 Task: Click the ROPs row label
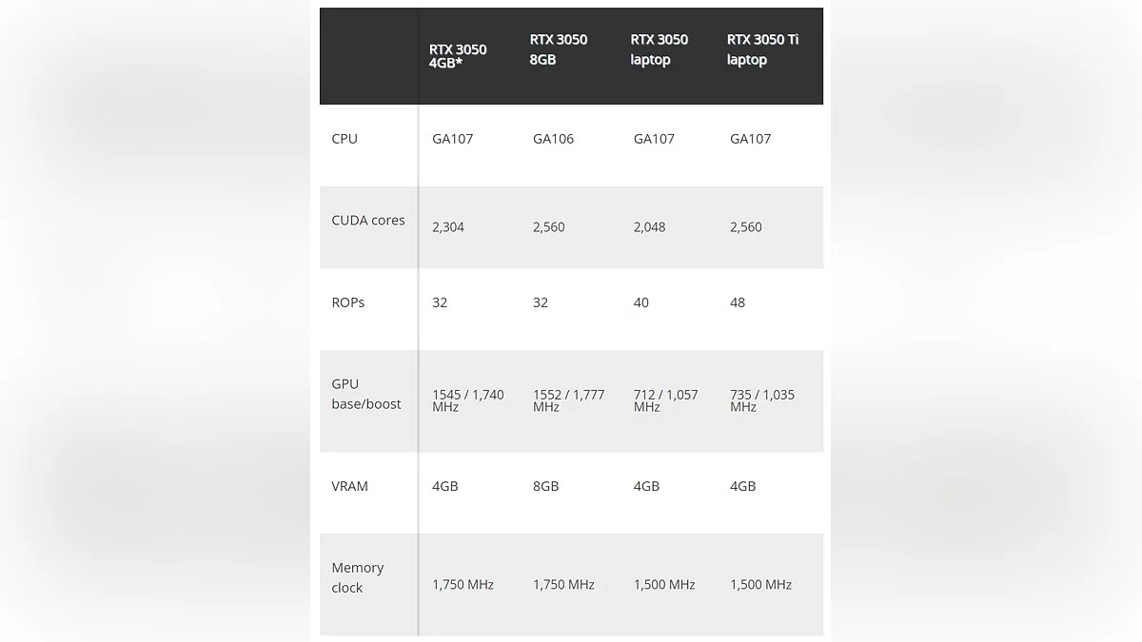point(348,302)
